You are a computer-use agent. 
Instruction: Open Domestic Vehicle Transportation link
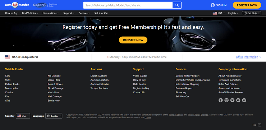(x=193, y=80)
